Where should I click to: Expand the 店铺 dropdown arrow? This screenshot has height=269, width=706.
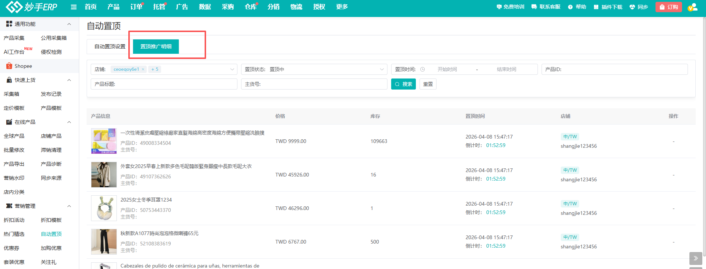tap(232, 69)
